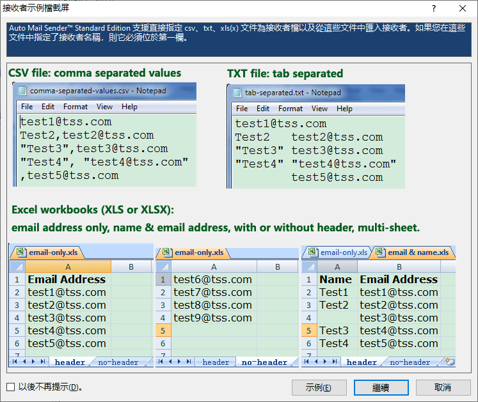The height and width of the screenshot is (402, 478).
Task: Click CSV line "Test4", "test4@tss.com"
Action: (104, 162)
